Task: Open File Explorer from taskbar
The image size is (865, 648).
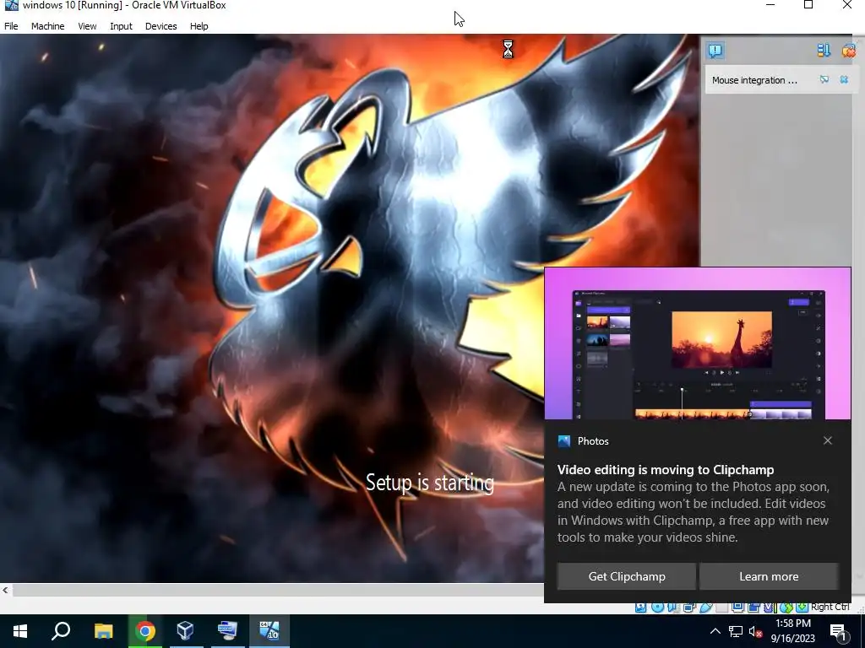Action: (x=103, y=631)
